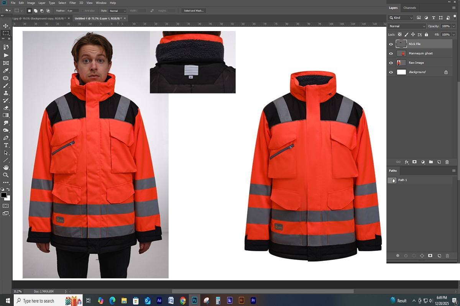Create a new layer via the panel icon
Screen dimensions: 460x306
point(439,162)
